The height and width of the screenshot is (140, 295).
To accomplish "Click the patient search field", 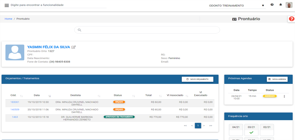I will tap(147, 30).
